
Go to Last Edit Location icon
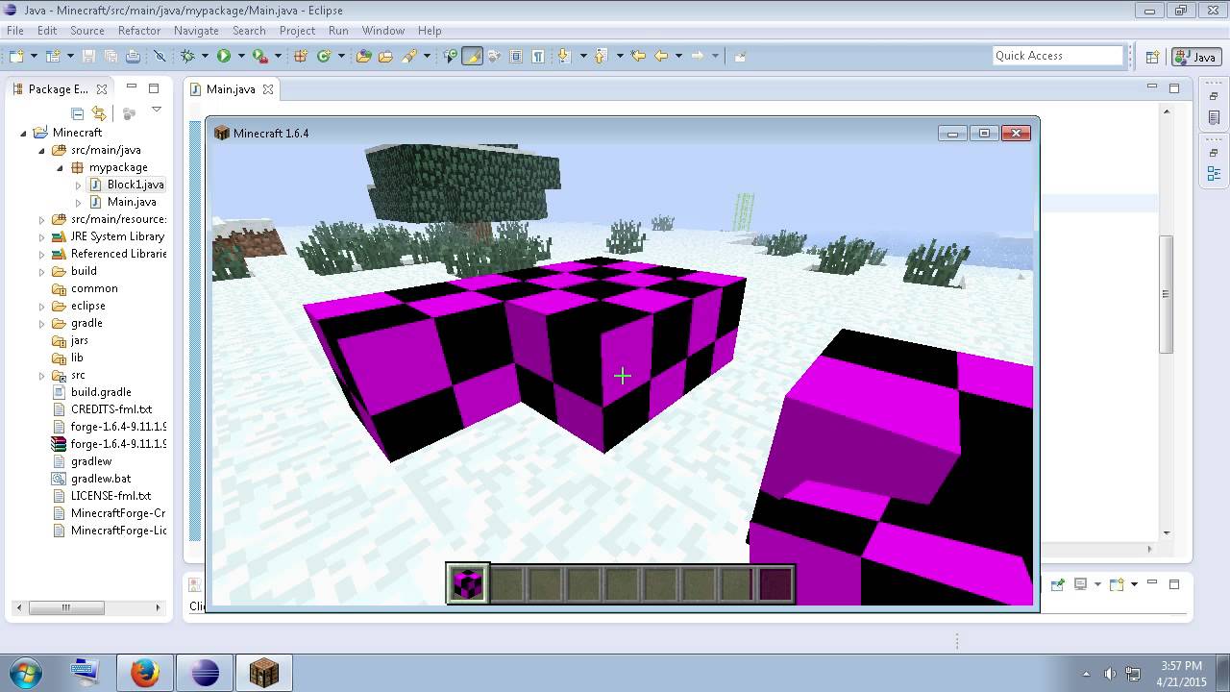pos(638,56)
